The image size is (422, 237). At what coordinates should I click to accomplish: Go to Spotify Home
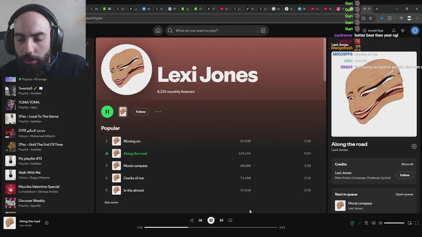pyautogui.click(x=158, y=31)
